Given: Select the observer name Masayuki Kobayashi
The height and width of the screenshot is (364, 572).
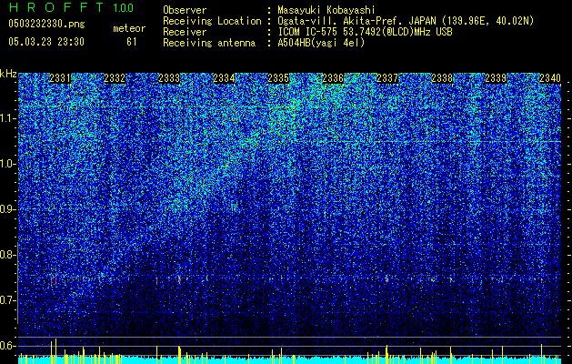Looking at the screenshot, I should (326, 10).
